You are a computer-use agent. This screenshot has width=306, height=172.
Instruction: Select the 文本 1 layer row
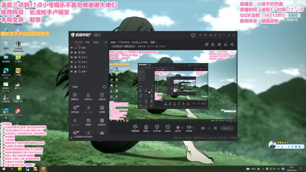(89, 67)
